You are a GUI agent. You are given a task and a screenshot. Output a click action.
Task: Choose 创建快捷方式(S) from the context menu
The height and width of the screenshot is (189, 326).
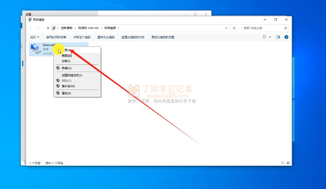(77, 75)
